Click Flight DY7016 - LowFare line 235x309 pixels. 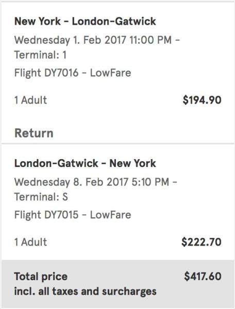tap(73, 73)
